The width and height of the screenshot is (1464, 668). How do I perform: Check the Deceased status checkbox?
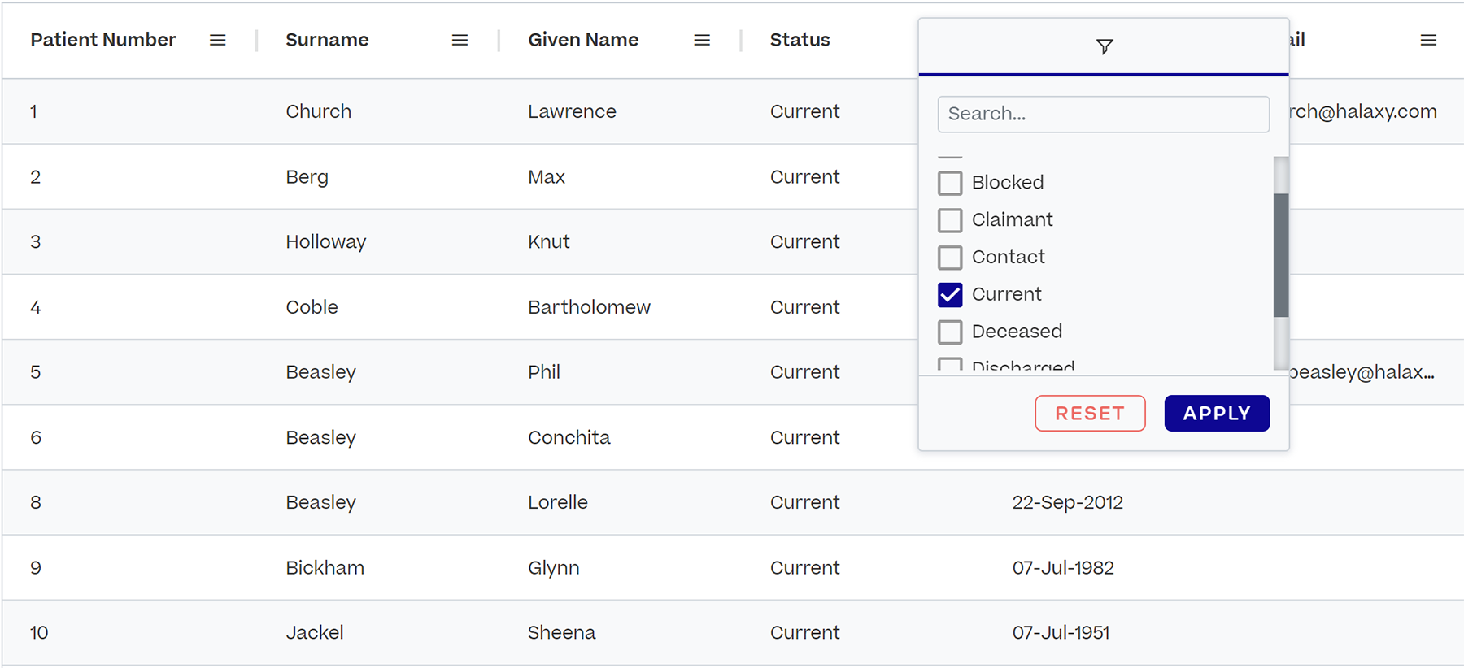click(x=950, y=332)
